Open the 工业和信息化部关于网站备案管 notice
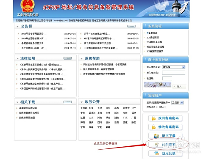Viewport: 212px width, 159px height. 101,48
